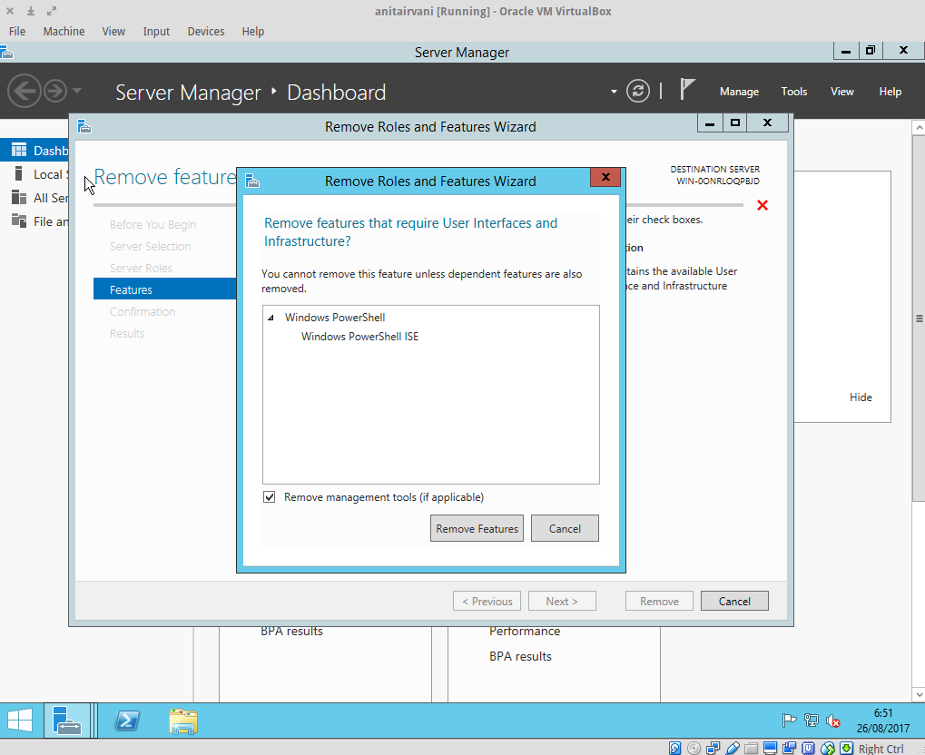Click the Server Roles wizard step
Image resolution: width=925 pixels, height=755 pixels.
pos(141,268)
